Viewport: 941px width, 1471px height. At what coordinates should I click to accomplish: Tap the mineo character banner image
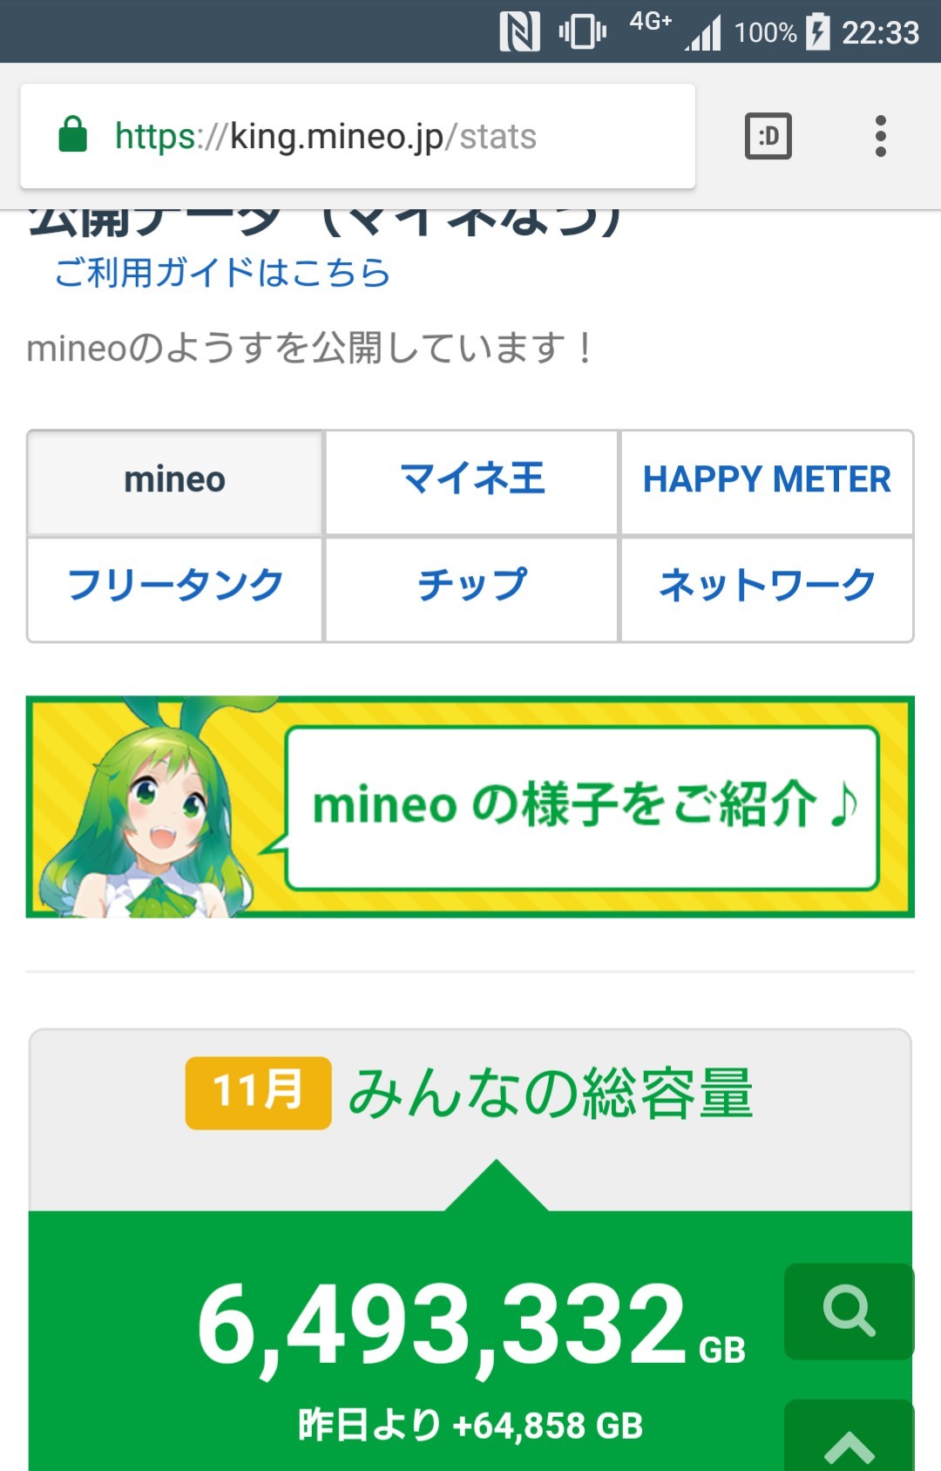pyautogui.click(x=470, y=806)
